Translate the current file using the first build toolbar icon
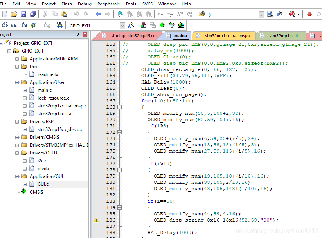Image resolution: width=322 pixels, height=238 pixels. pos(5,25)
